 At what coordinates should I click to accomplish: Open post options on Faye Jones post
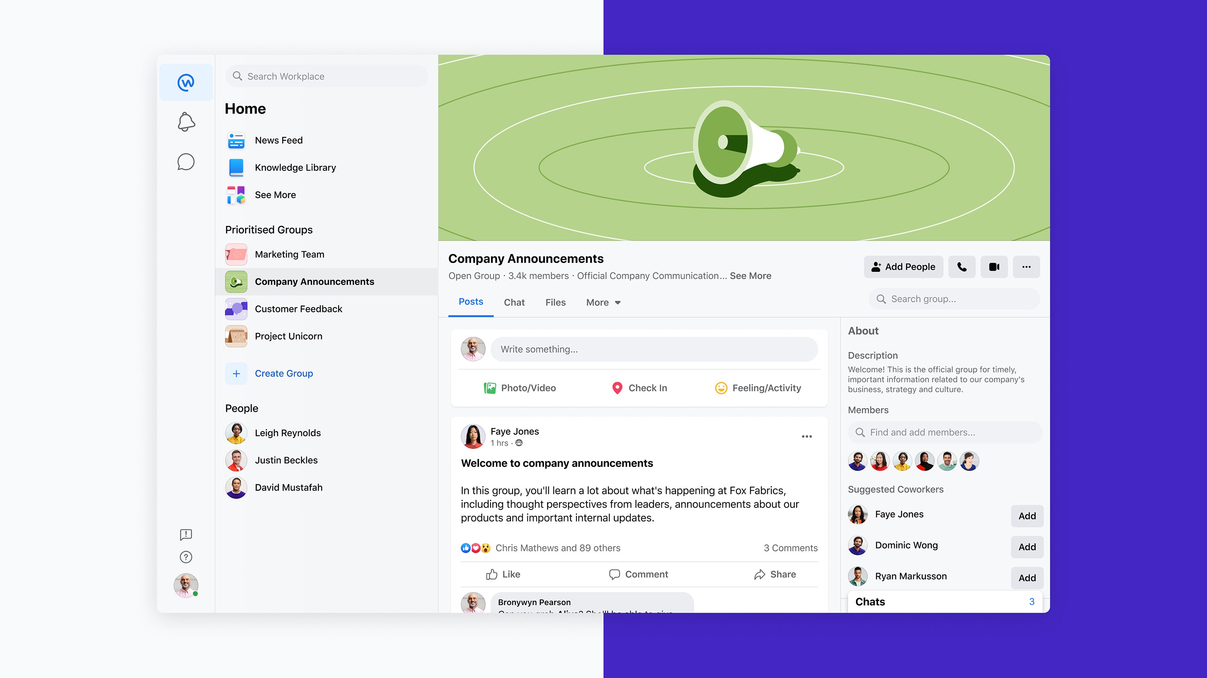tap(806, 436)
